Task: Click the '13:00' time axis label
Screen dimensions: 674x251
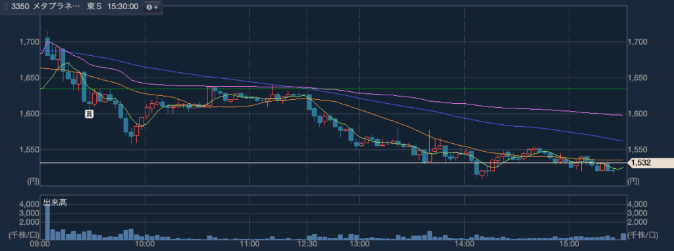Action: [359, 244]
